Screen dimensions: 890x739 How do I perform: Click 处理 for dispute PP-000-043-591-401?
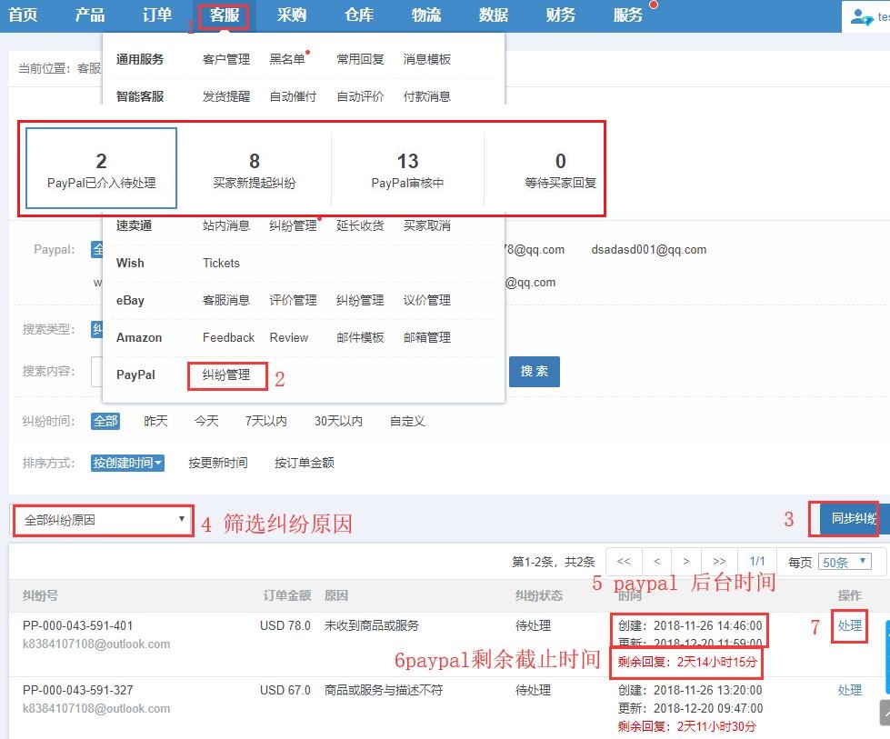click(x=850, y=625)
